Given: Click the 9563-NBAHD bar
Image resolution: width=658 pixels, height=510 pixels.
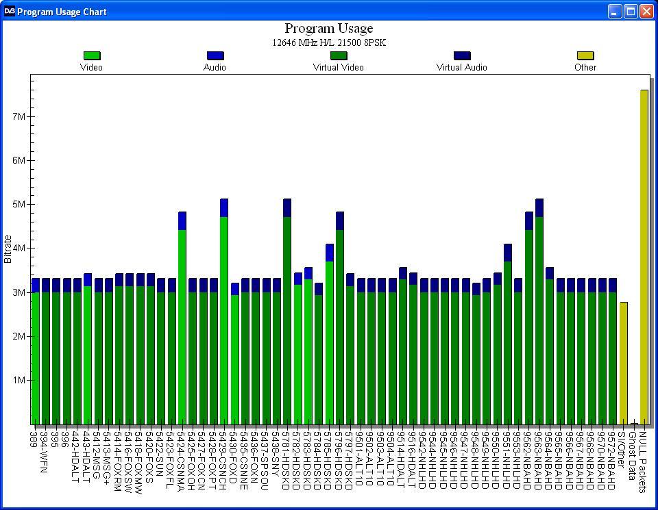Looking at the screenshot, I should [x=539, y=311].
